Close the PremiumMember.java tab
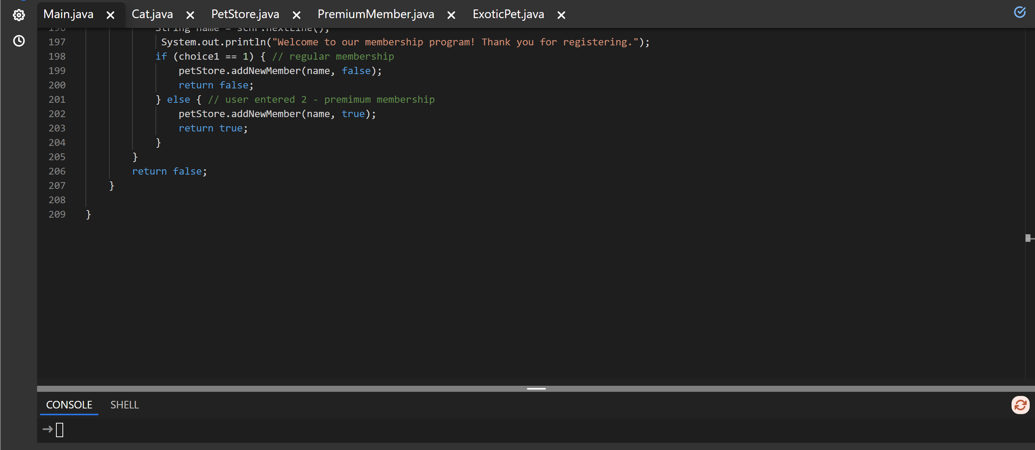The width and height of the screenshot is (1035, 450). (x=451, y=15)
